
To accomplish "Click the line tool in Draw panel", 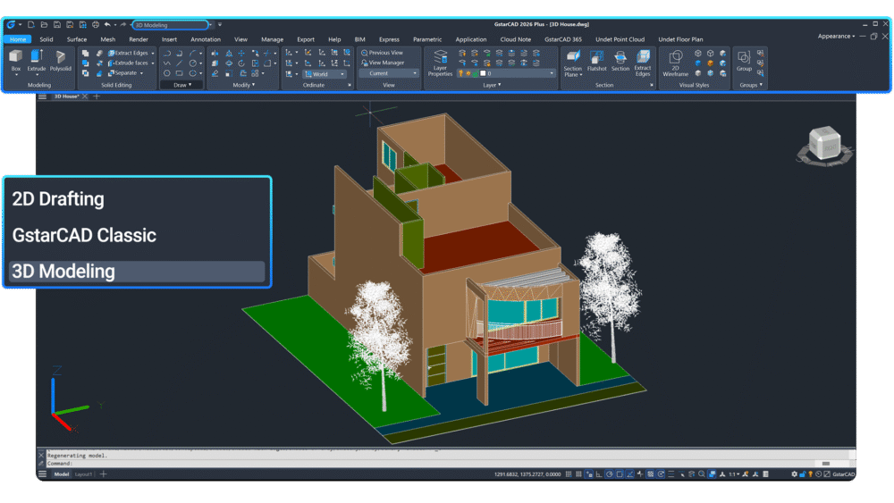I will coord(179,63).
